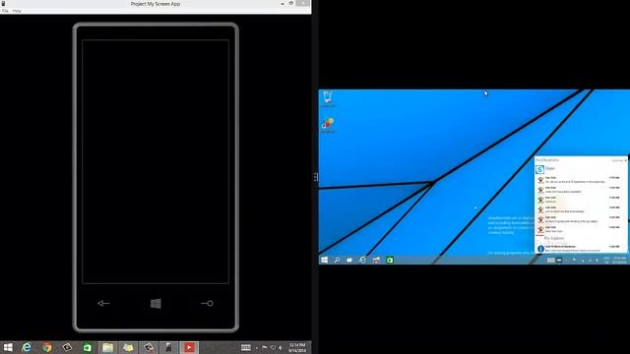Switch to the red video player taskbar app
630x354 pixels.
[x=189, y=347]
